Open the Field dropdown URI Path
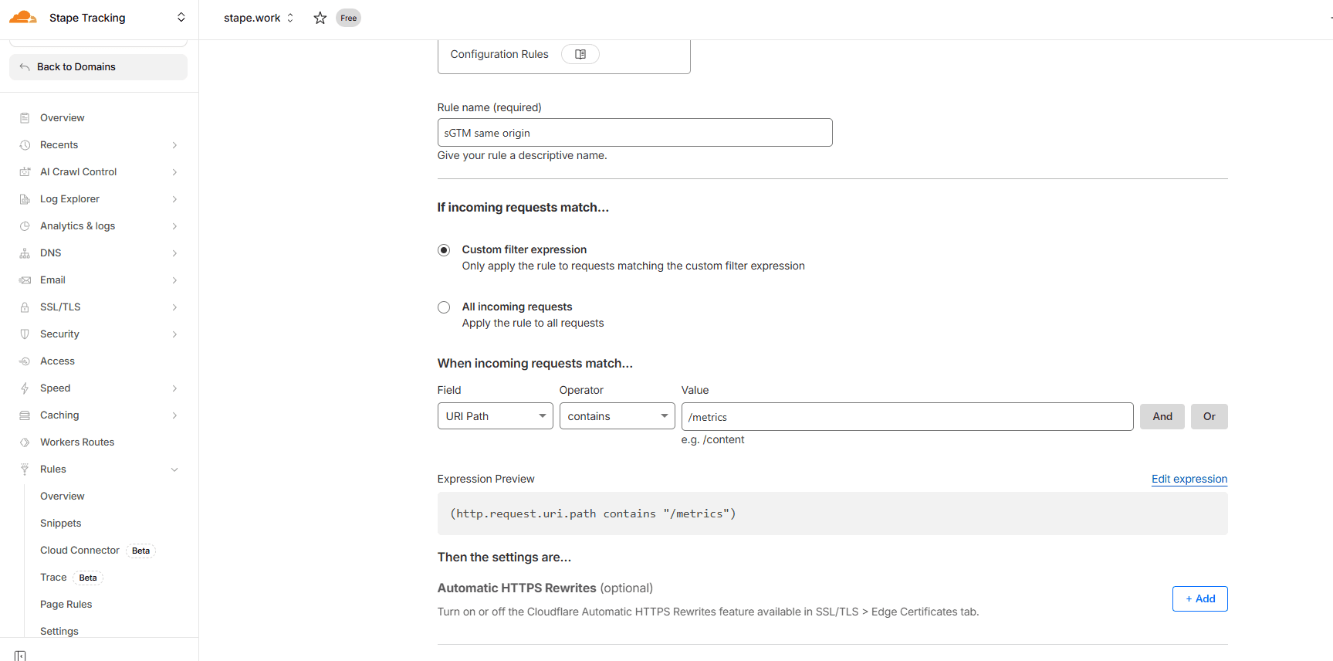This screenshot has width=1333, height=661. click(x=496, y=416)
